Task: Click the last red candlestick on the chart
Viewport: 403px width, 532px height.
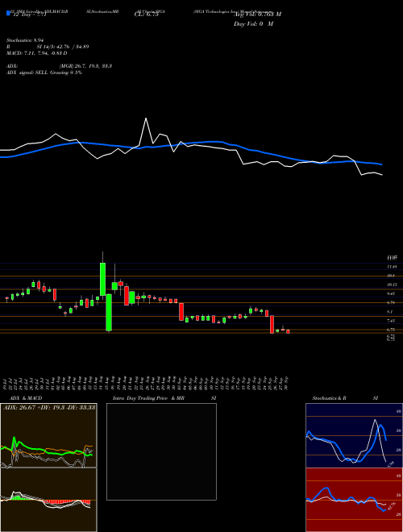Action: click(x=288, y=331)
